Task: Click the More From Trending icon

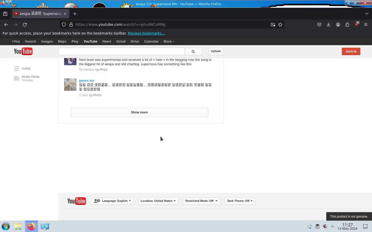Action: pyautogui.click(x=17, y=78)
